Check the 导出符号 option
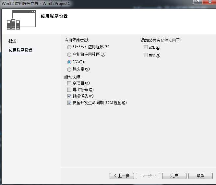Screen dimensions: 216x185 pos(69,90)
